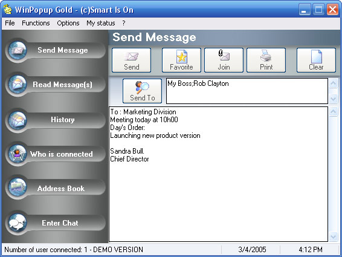Maximize the WinPopup Gold window

pyautogui.click(x=318, y=10)
